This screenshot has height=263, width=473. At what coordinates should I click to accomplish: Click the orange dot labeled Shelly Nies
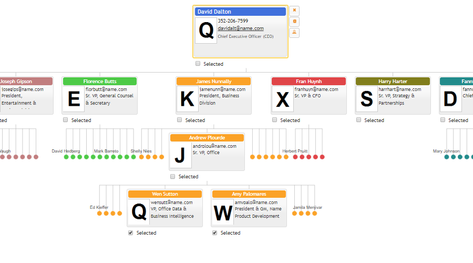coord(141,157)
